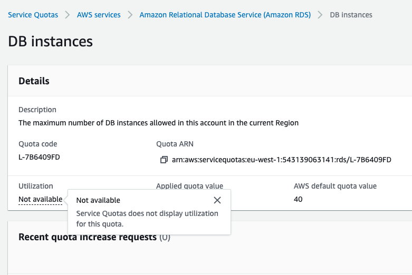Click the AWS default quota value label
Image resolution: width=412 pixels, height=275 pixels.
(335, 186)
